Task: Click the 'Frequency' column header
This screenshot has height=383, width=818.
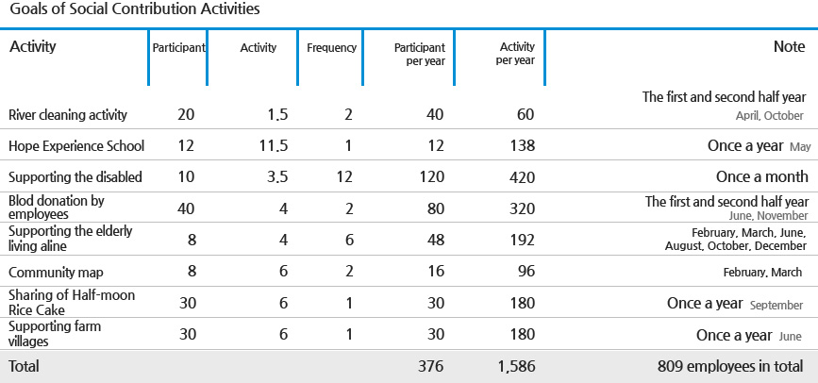Action: (x=332, y=48)
